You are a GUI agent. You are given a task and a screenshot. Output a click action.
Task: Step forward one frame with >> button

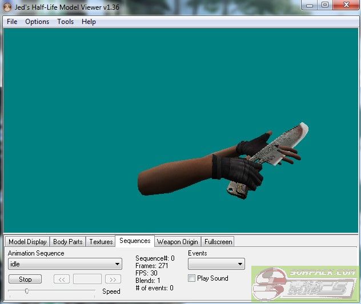point(113,279)
